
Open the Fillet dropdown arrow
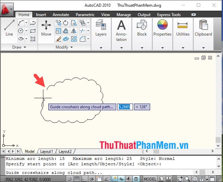(x=88, y=39)
